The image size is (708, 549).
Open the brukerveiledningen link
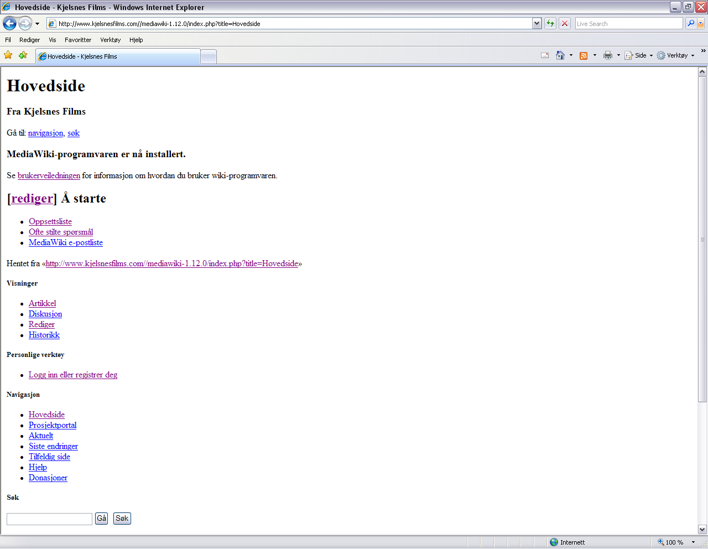[49, 175]
